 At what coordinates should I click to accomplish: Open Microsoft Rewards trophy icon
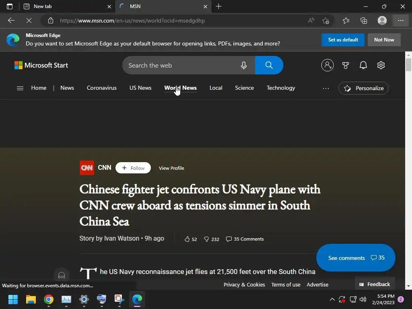tap(346, 65)
